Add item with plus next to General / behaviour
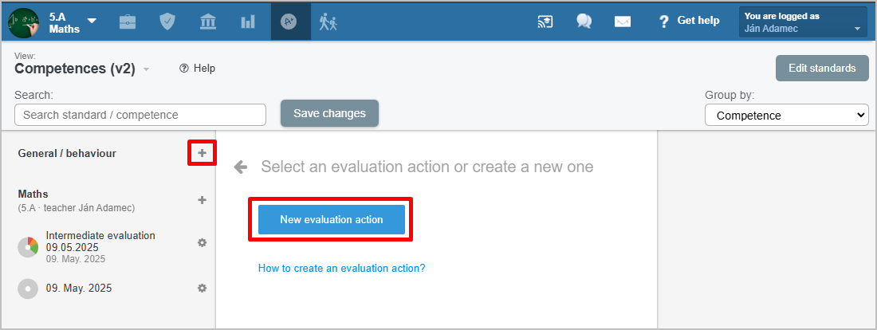 [x=203, y=153]
